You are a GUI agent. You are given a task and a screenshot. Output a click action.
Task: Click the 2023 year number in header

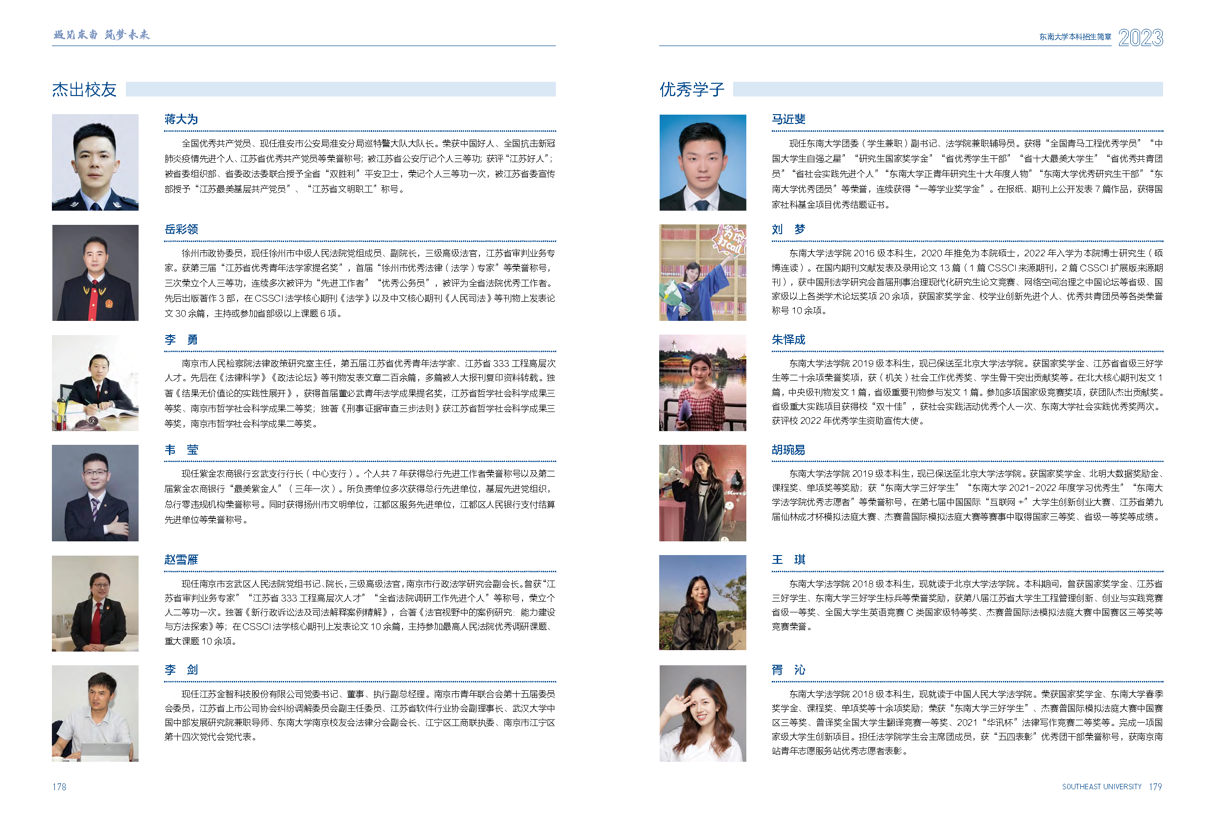[1140, 38]
